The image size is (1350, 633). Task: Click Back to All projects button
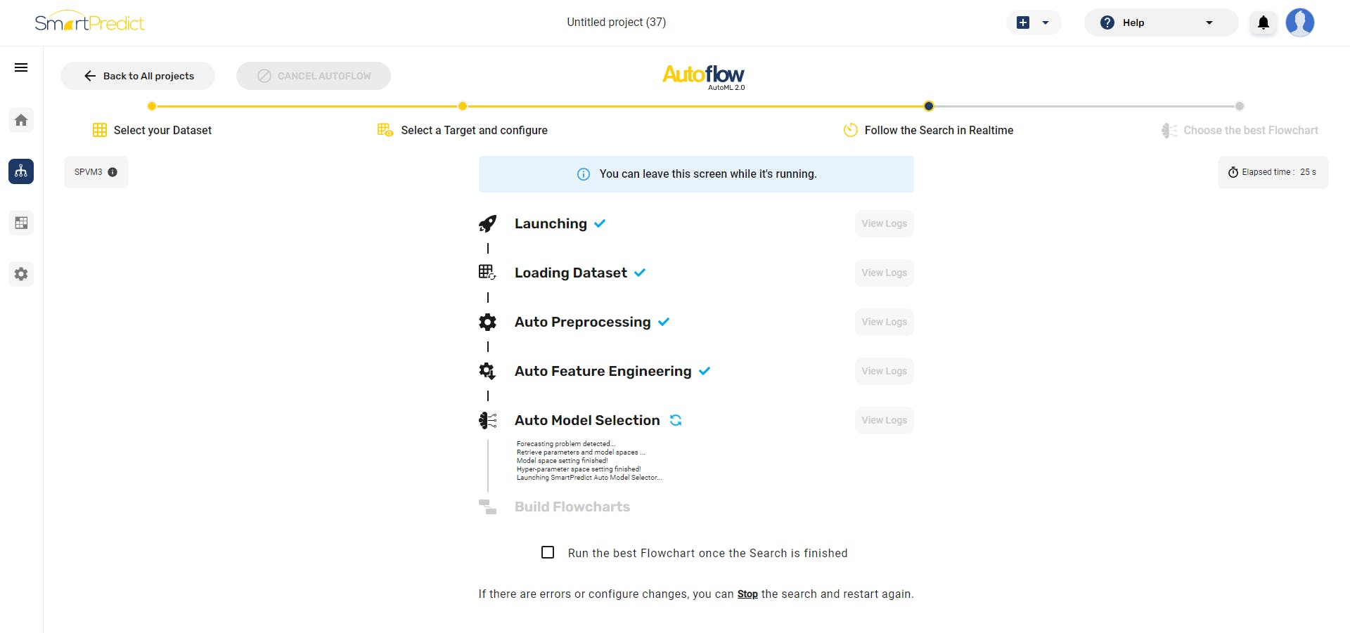tap(138, 76)
